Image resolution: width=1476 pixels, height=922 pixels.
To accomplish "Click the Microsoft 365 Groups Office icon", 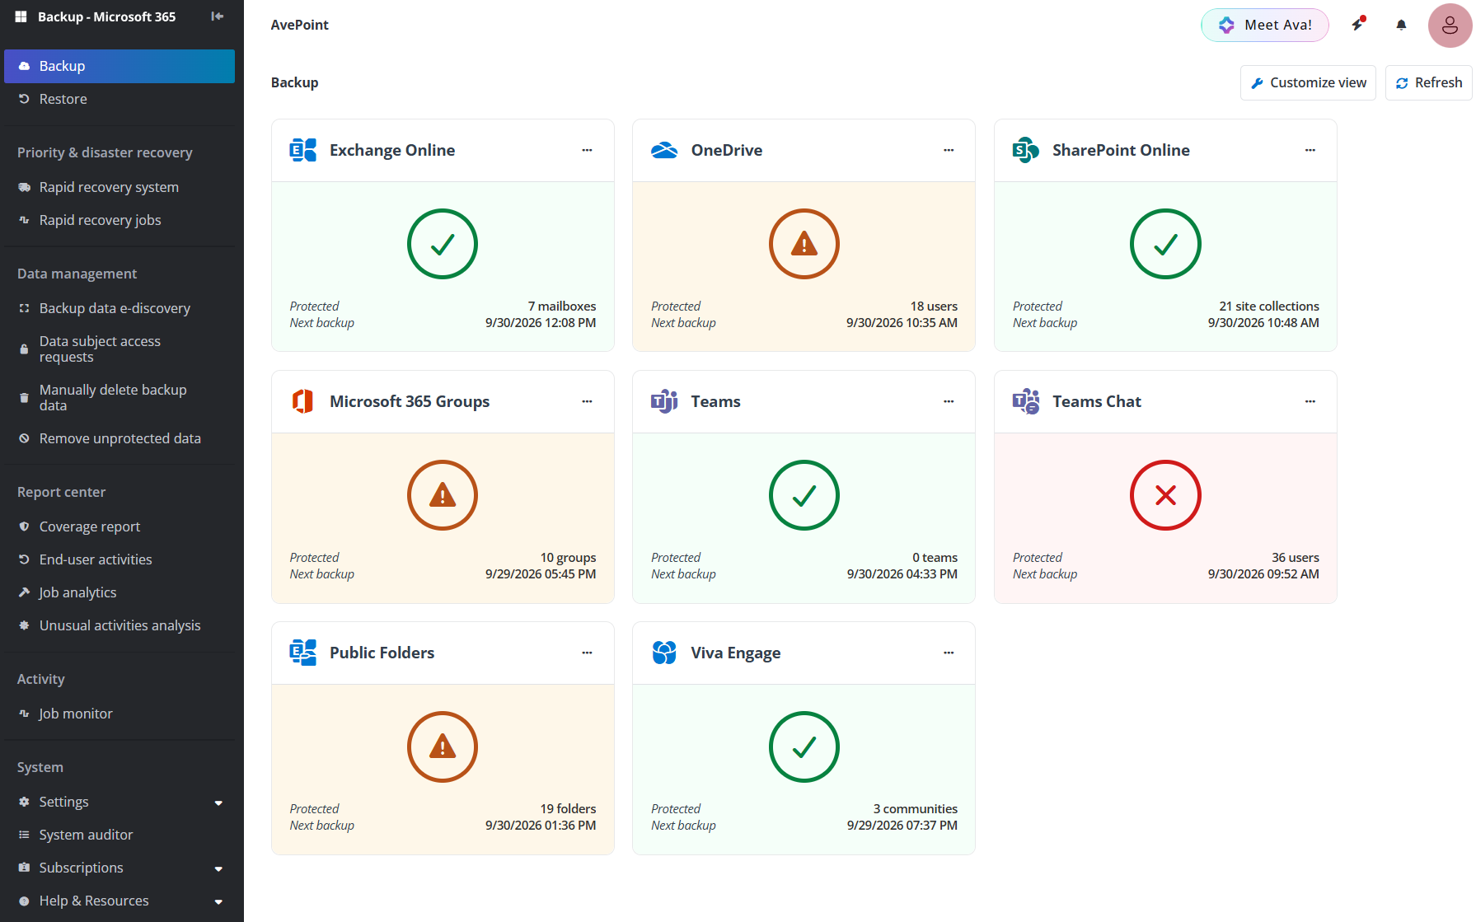I will point(303,401).
